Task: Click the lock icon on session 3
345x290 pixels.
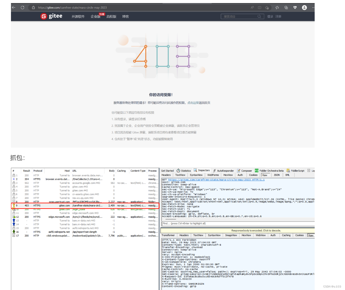Action: coord(14,183)
